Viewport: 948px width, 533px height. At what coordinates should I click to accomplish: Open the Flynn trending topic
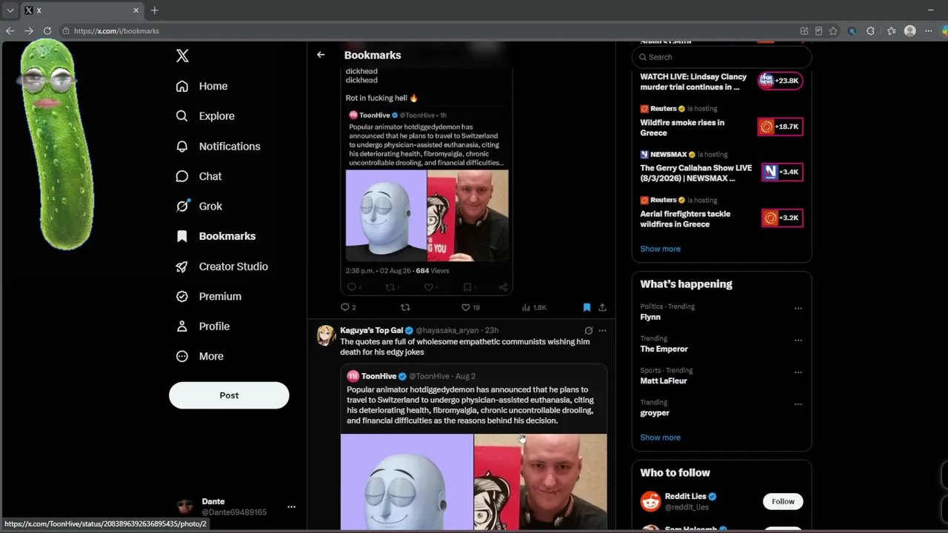click(650, 317)
